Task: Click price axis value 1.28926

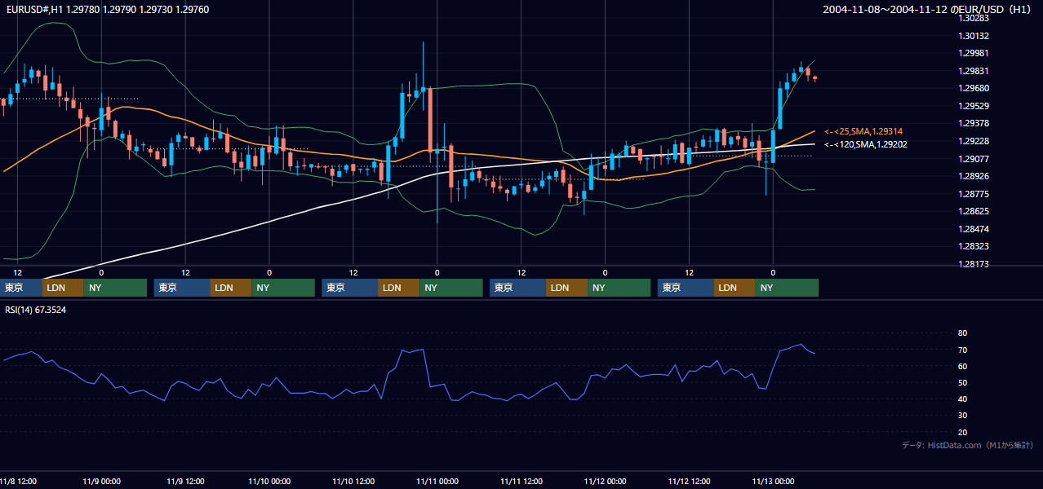Action: click(974, 176)
